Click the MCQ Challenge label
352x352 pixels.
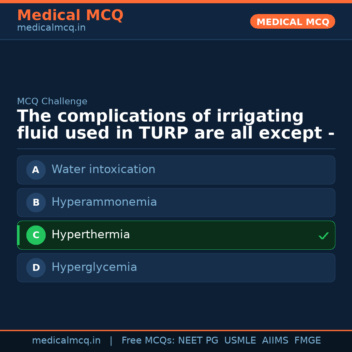52,101
